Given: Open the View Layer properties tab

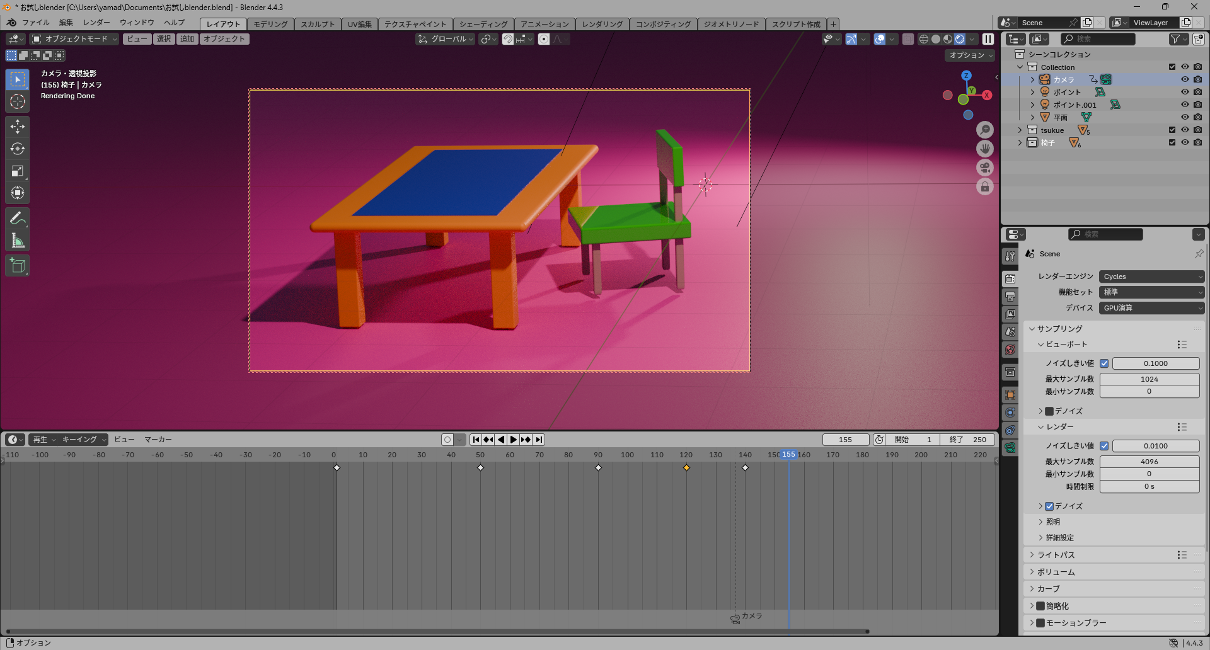Looking at the screenshot, I should 1010,314.
